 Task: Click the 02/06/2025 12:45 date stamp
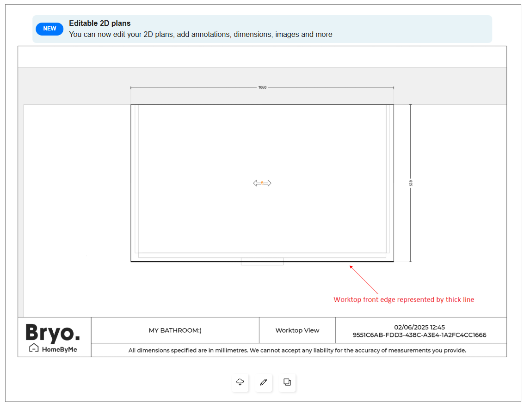[419, 327]
